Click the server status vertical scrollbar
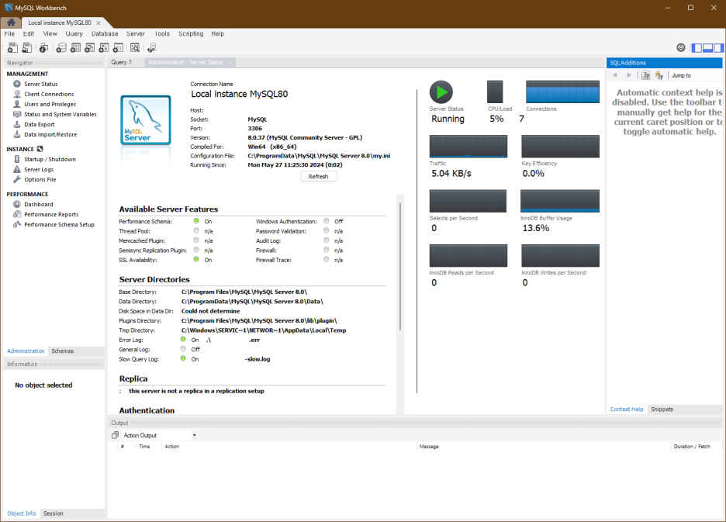The height and width of the screenshot is (522, 726). 399,266
